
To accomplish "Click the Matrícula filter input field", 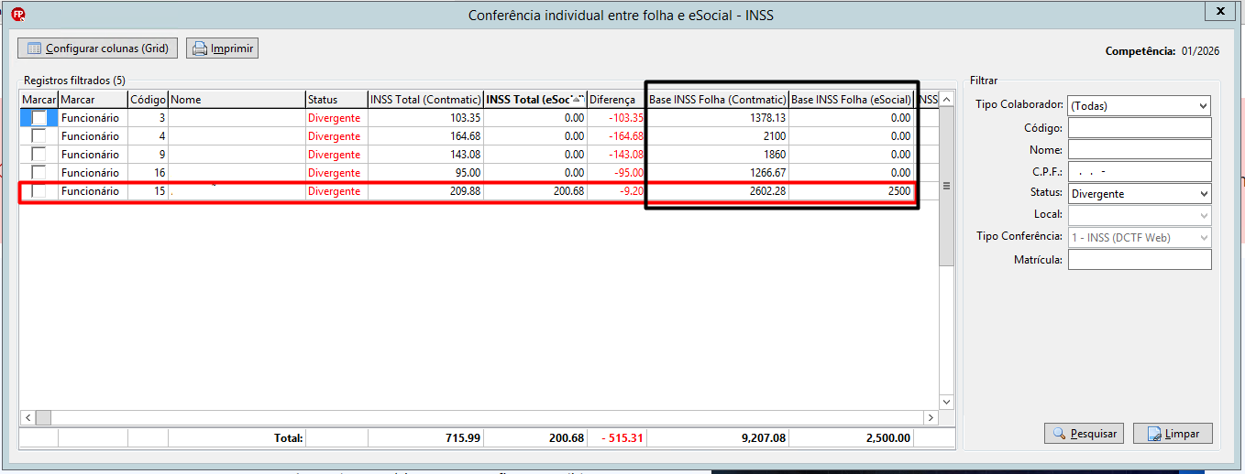I will (x=1140, y=260).
